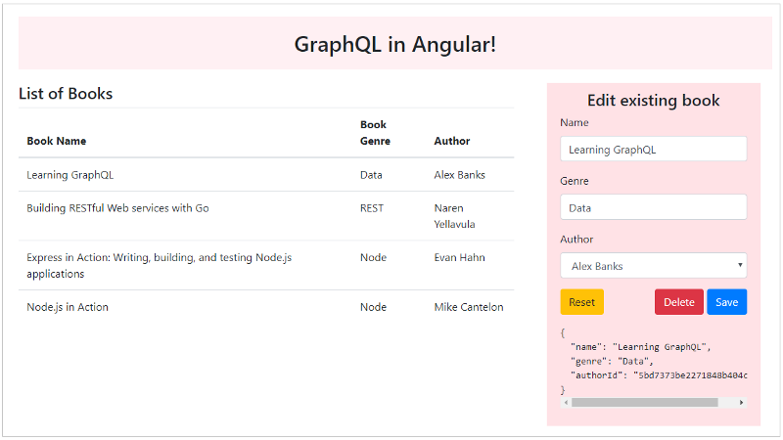Select the Node.js in Action row

266,307
